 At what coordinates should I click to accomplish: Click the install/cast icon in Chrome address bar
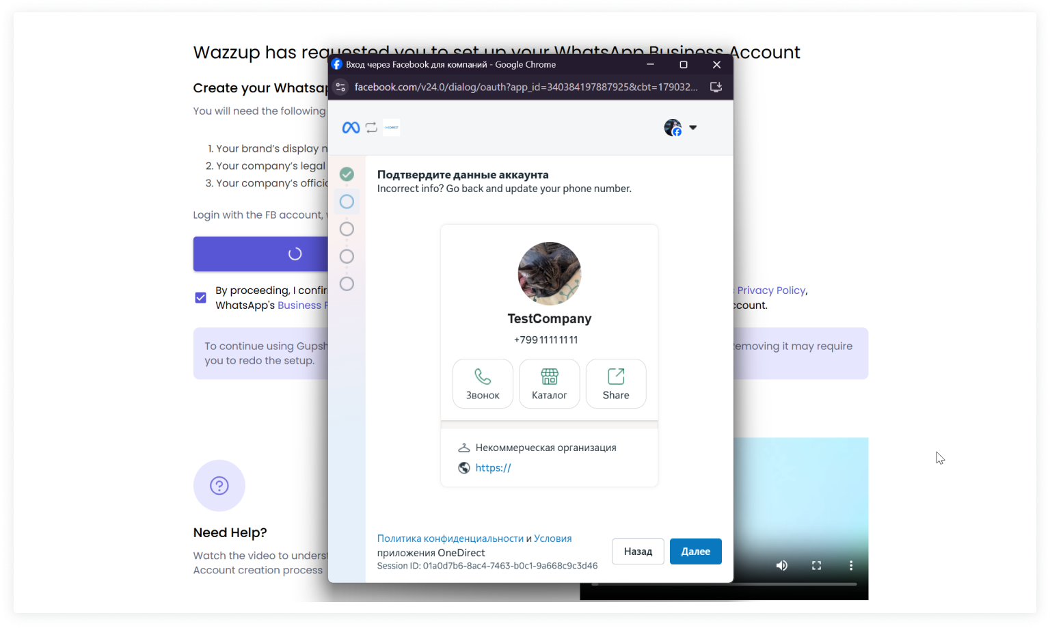[716, 87]
